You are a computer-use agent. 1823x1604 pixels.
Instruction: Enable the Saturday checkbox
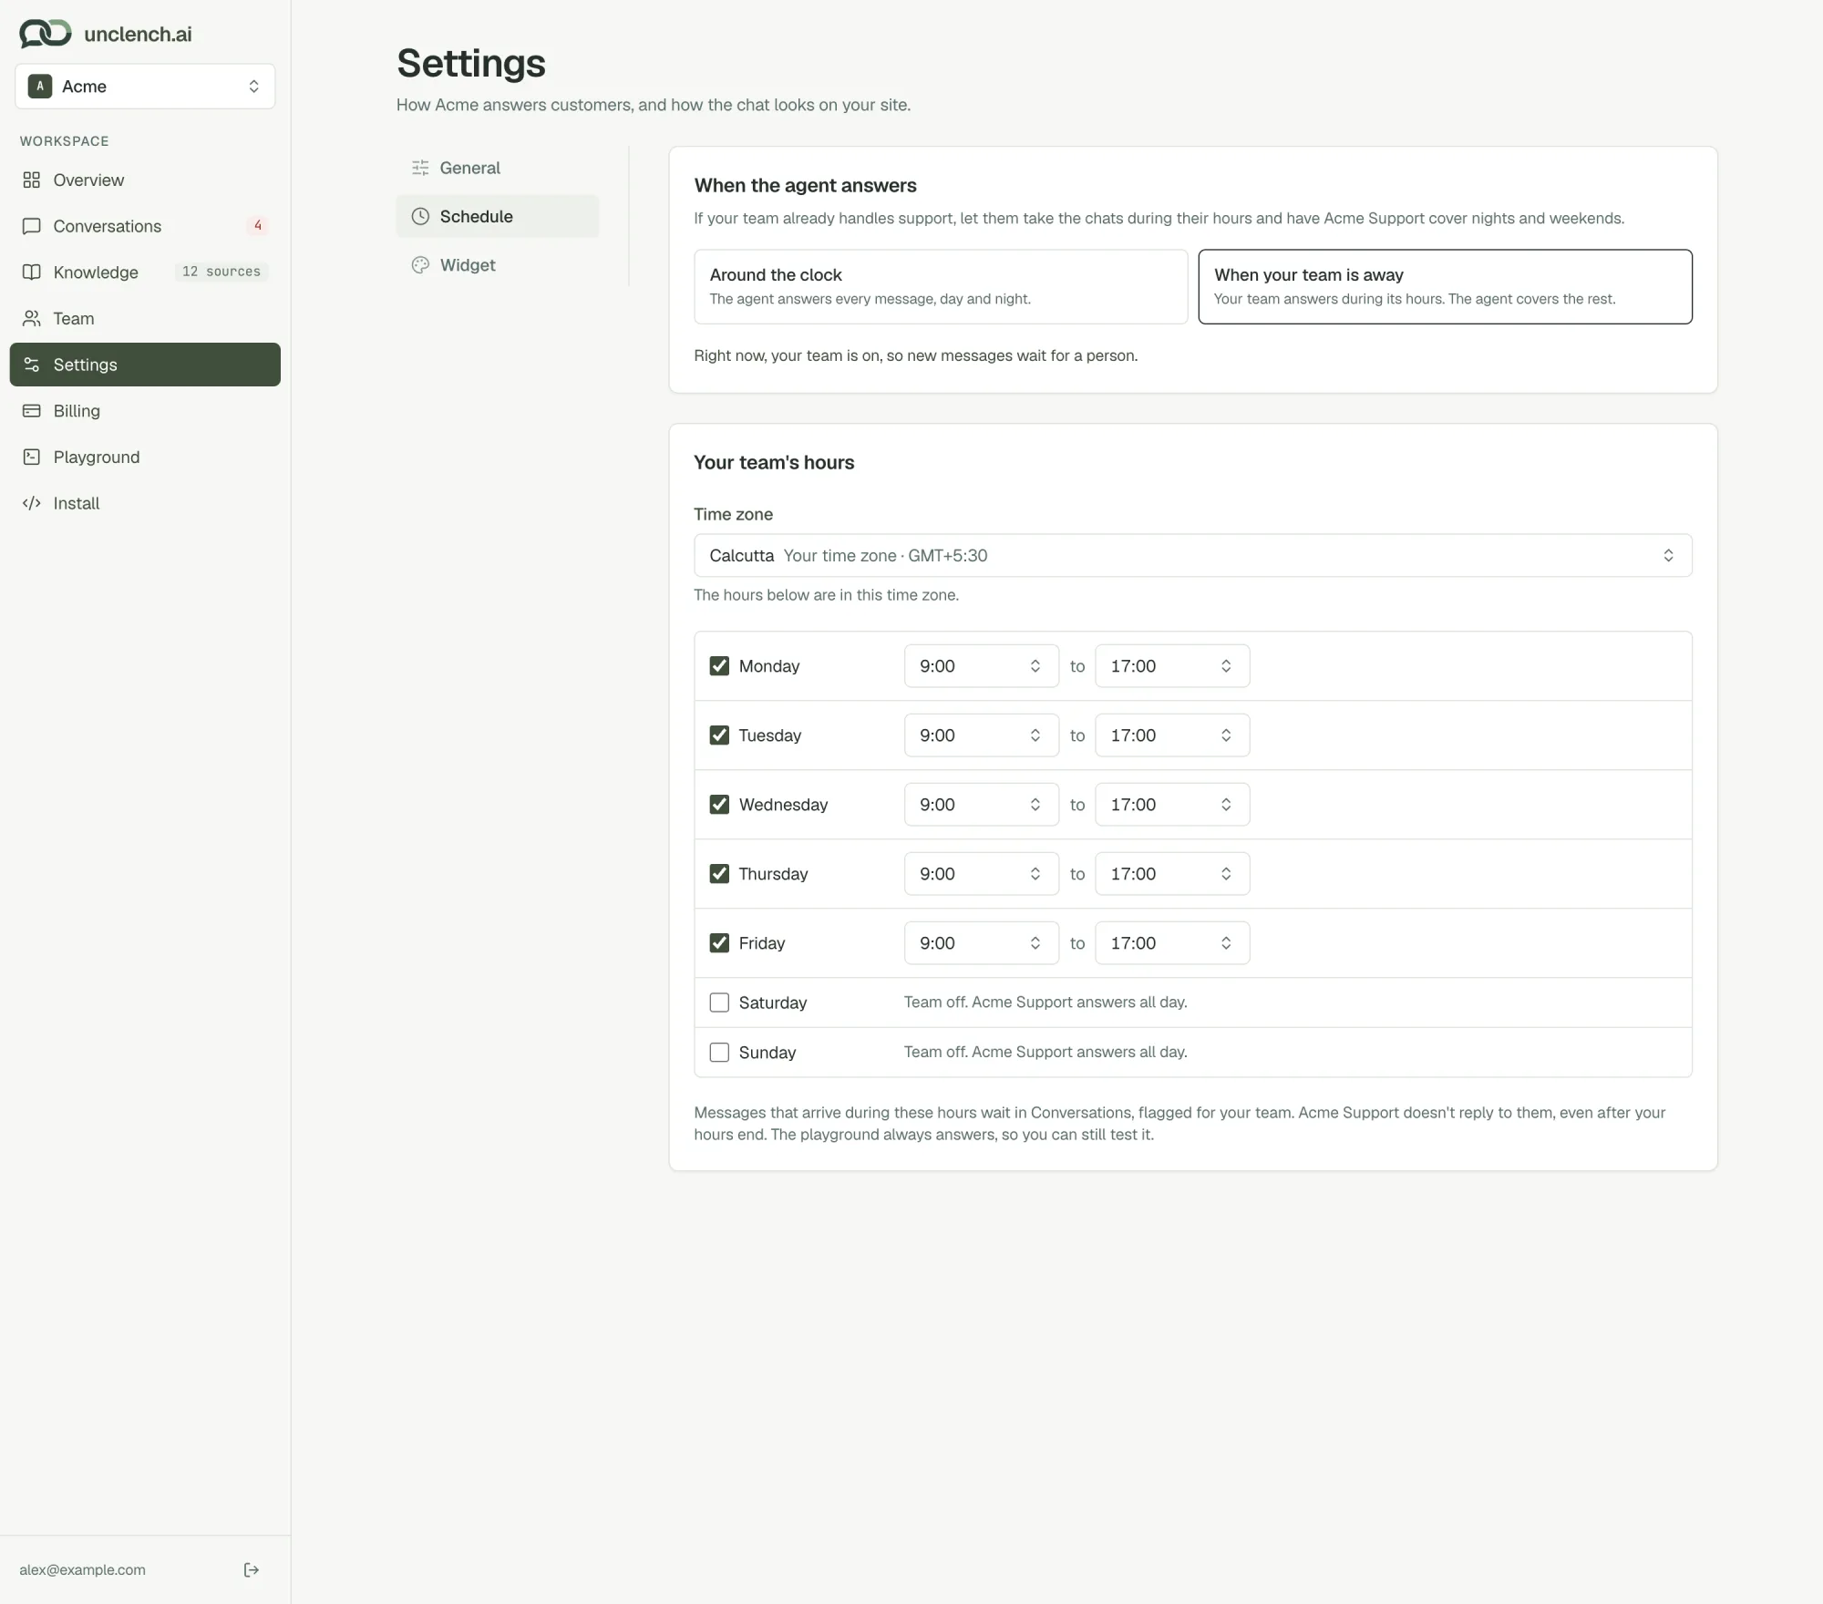click(719, 1002)
